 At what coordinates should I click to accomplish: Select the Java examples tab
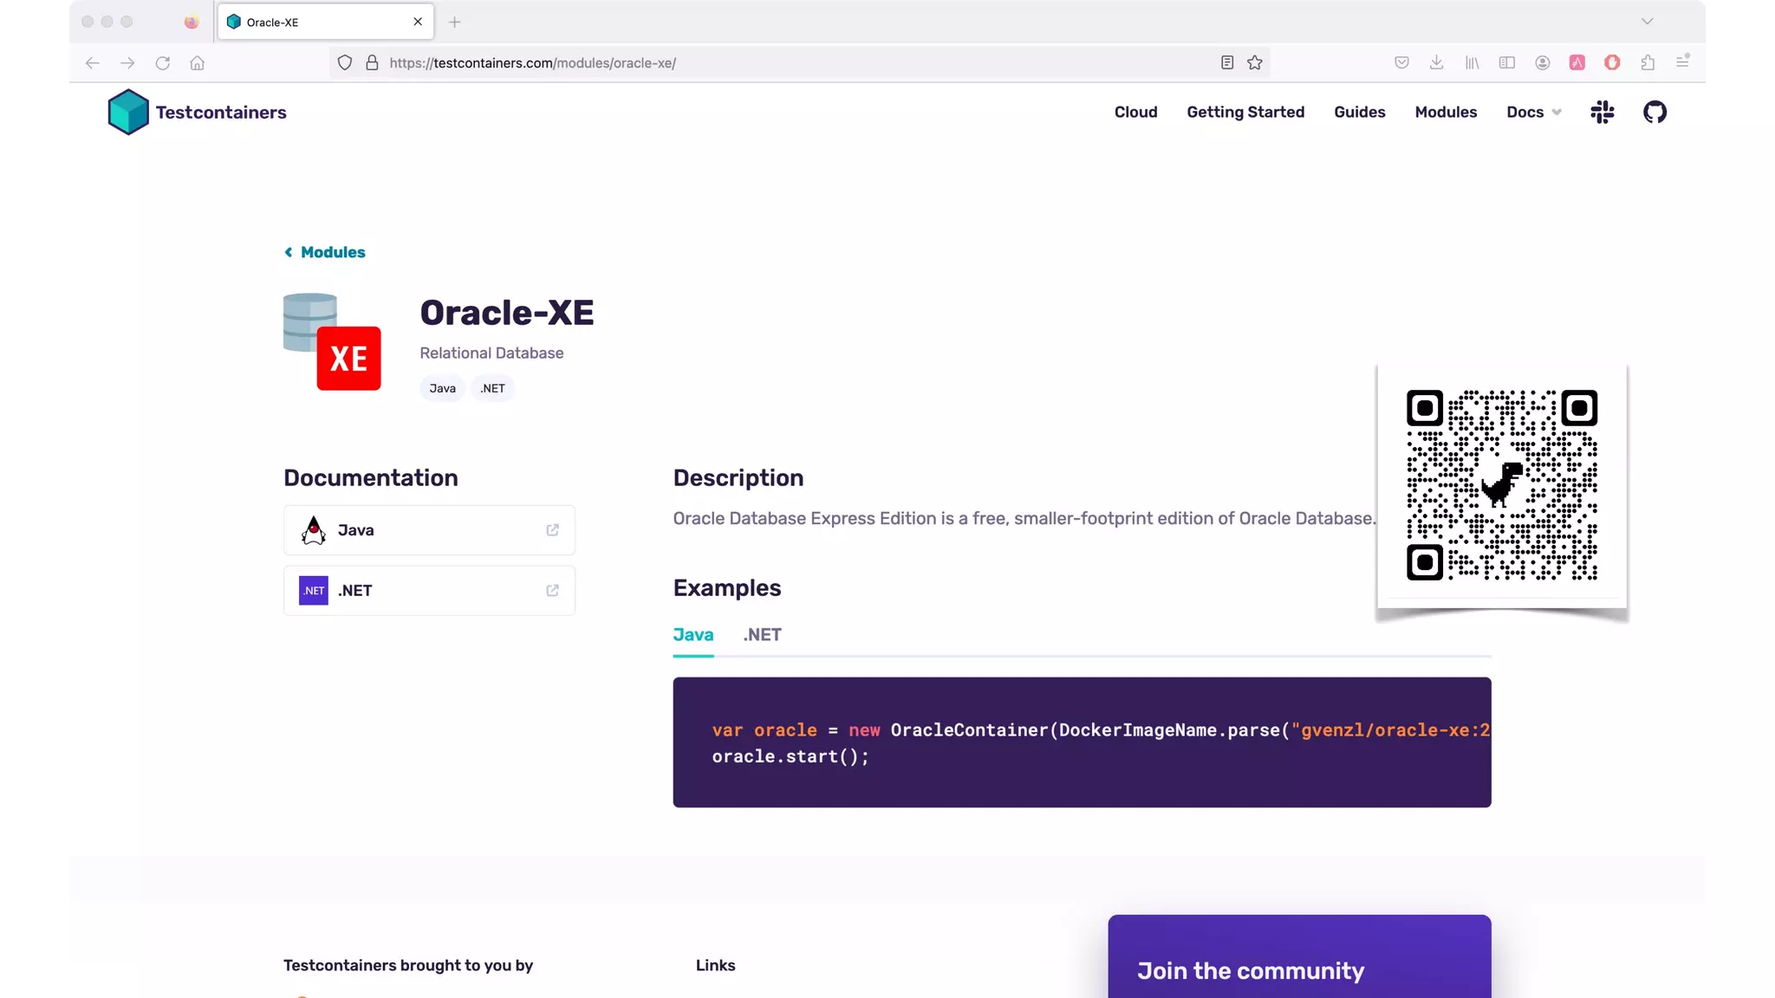point(692,635)
